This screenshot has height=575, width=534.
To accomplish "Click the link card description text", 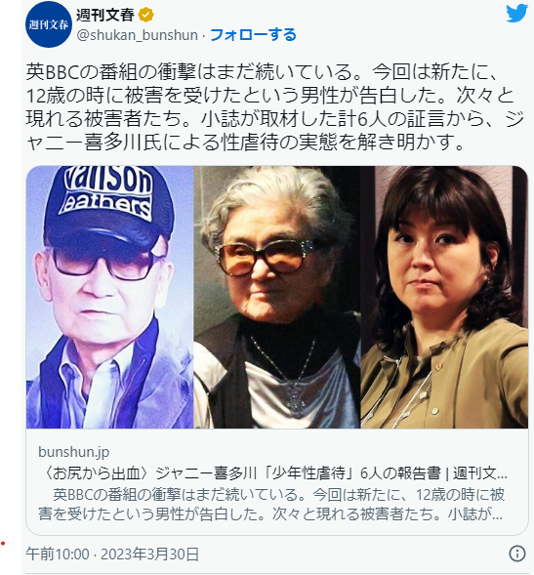I will click(272, 505).
